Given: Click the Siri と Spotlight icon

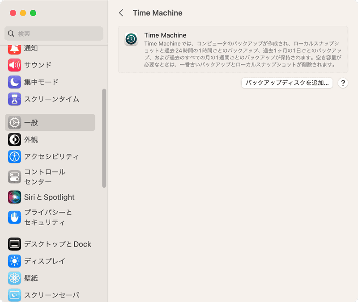Looking at the screenshot, I should point(14,197).
